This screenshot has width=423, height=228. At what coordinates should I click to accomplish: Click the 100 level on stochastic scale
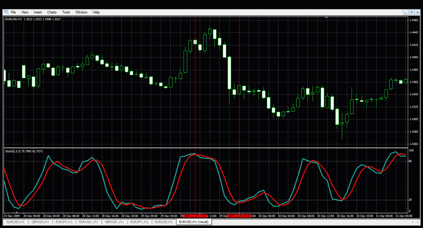pyautogui.click(x=411, y=150)
